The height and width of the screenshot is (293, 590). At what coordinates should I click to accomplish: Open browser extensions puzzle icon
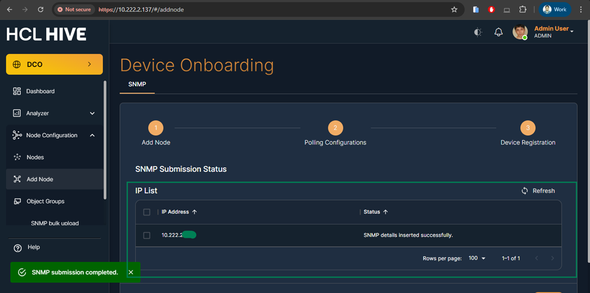pyautogui.click(x=522, y=10)
